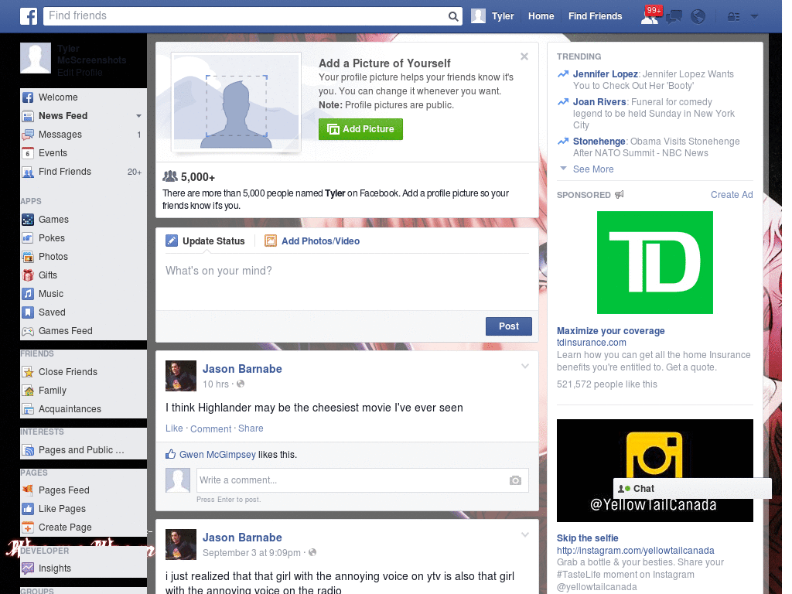Open Home in top navigation
792x594 pixels.
(541, 16)
